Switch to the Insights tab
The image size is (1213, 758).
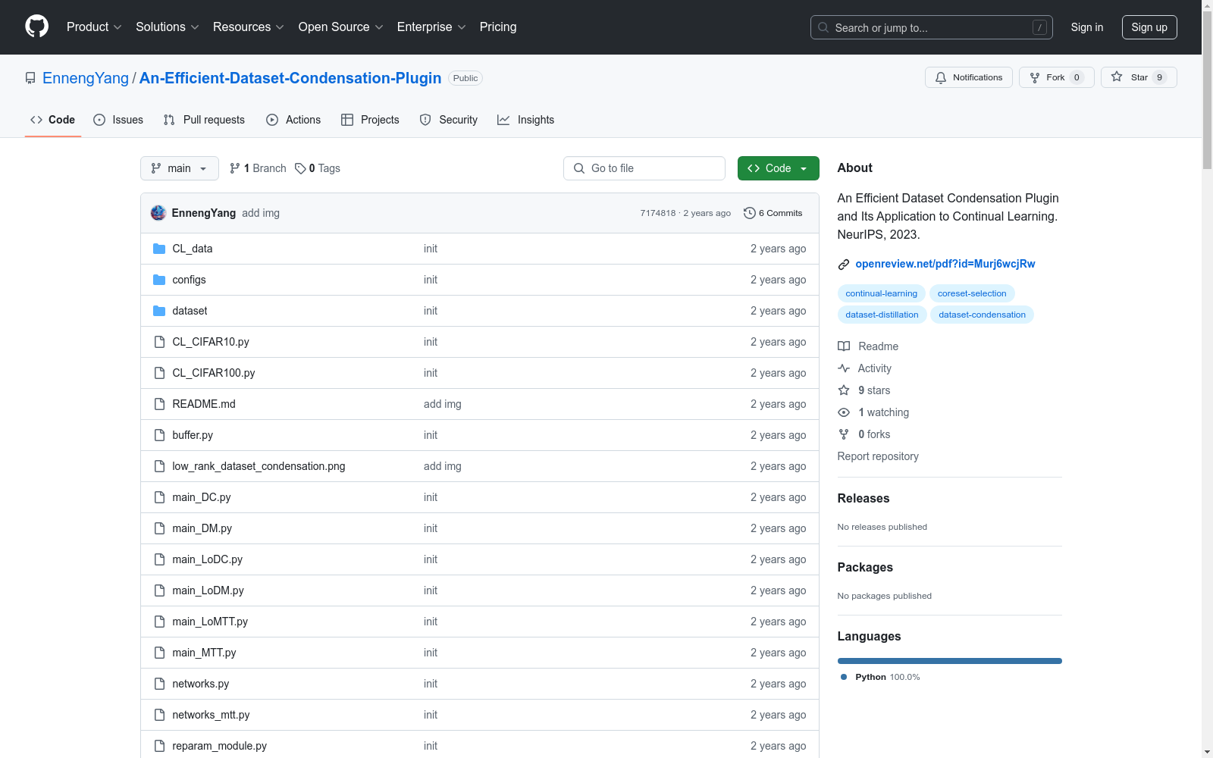click(526, 120)
